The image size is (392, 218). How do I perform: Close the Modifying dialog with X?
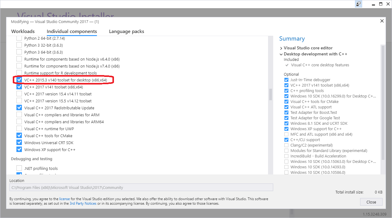coord(382,21)
